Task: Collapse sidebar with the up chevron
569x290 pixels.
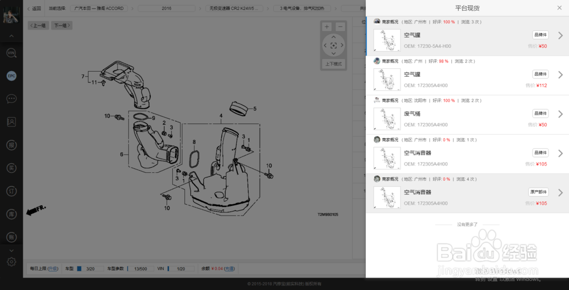Action: pyautogui.click(x=11, y=36)
